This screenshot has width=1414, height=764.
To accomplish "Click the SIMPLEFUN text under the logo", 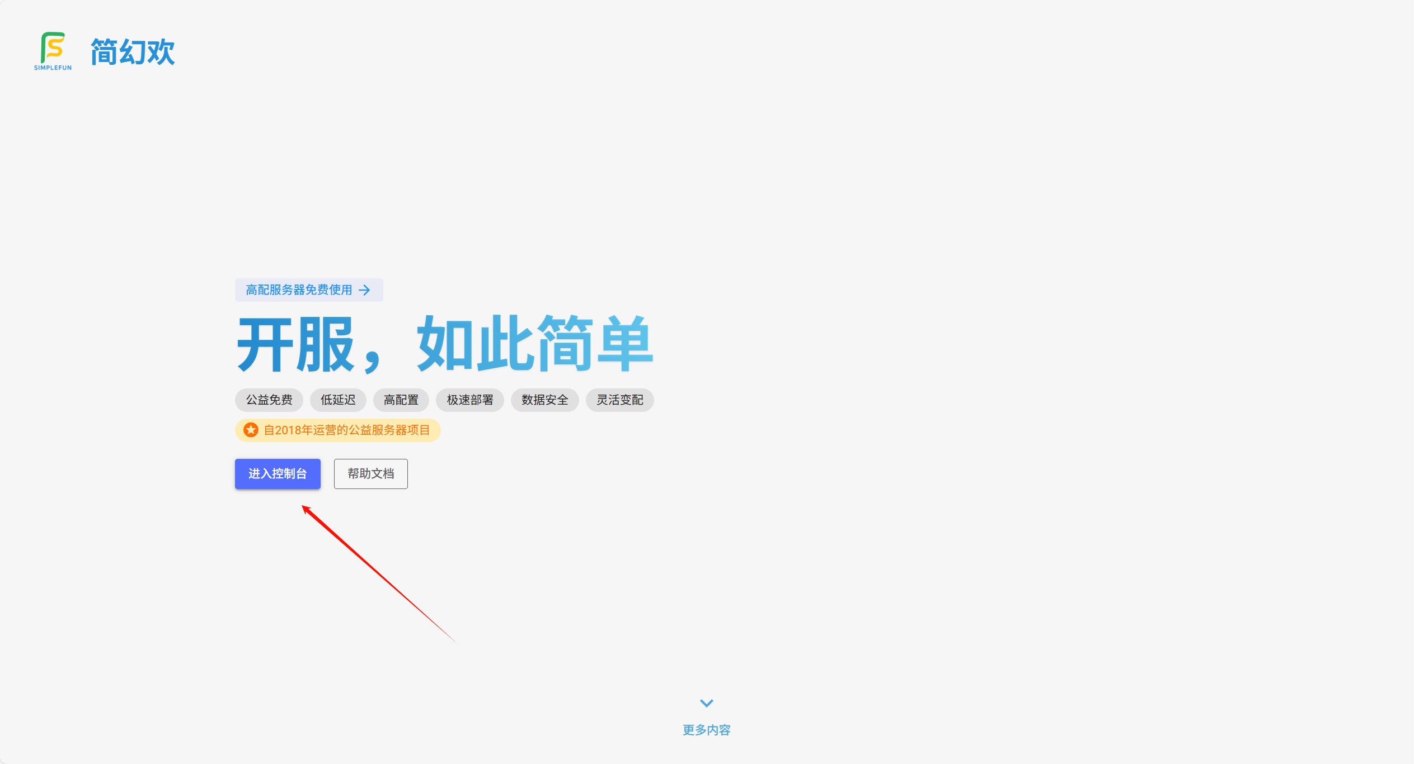I will pos(53,68).
